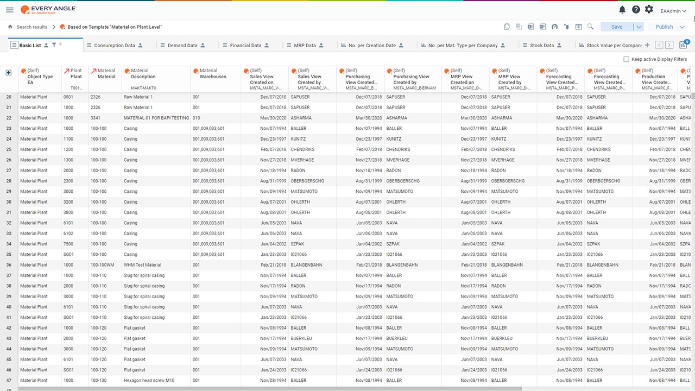Click material cell '100-100WM'
This screenshot has height=391, width=695.
click(105, 265)
